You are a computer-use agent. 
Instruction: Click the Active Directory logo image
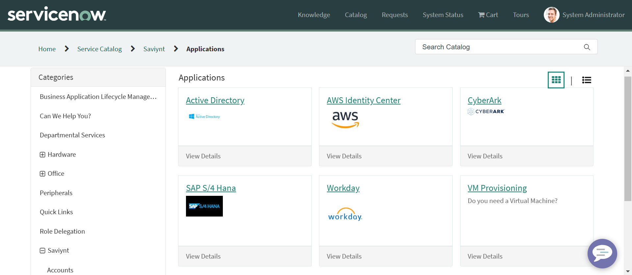[204, 116]
